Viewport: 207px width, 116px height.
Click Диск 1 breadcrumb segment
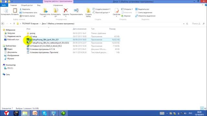(58, 24)
